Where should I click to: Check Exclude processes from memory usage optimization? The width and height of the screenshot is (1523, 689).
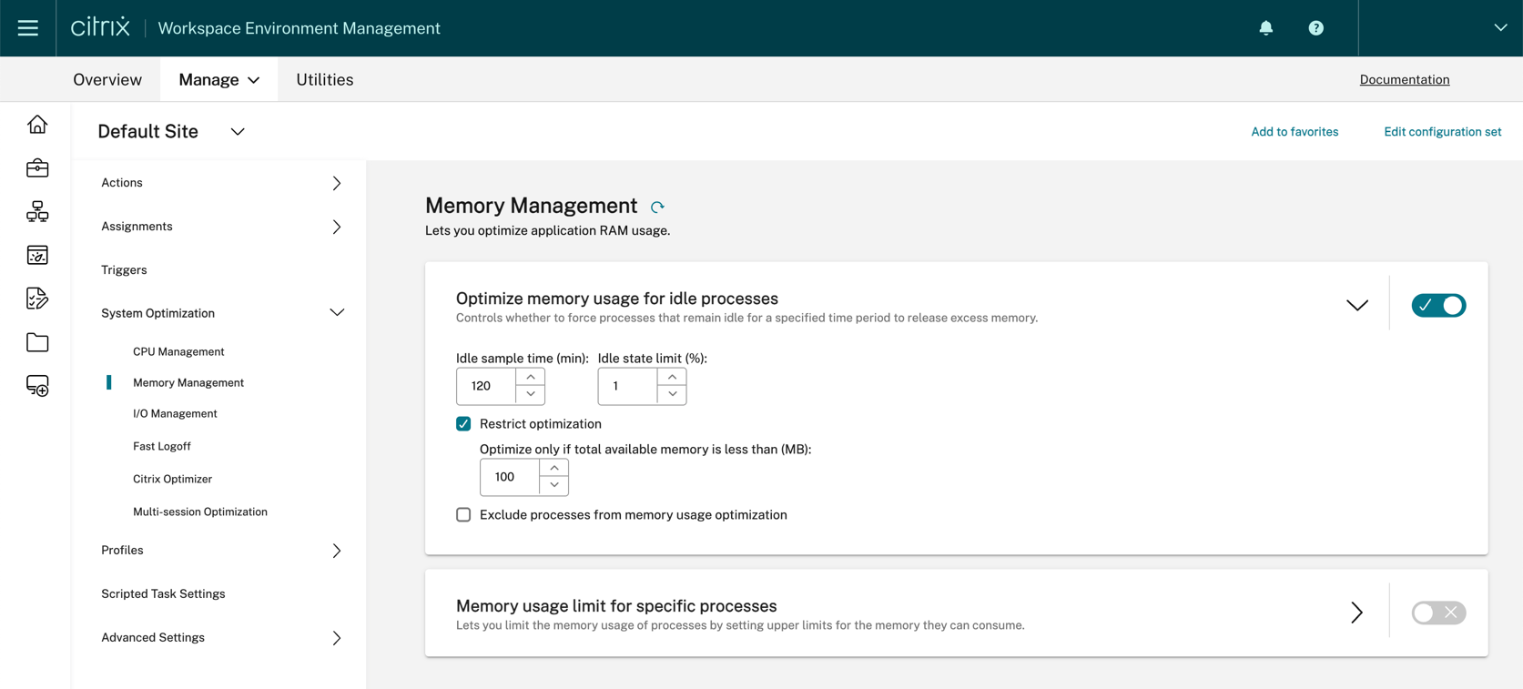(x=463, y=515)
